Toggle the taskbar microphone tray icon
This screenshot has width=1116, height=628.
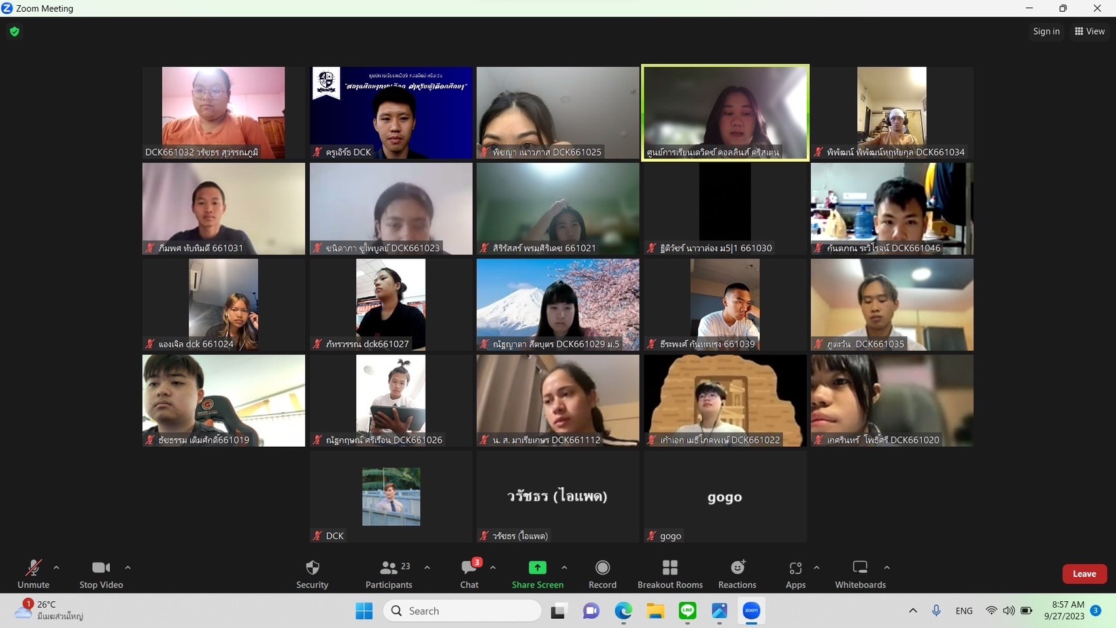pyautogui.click(x=936, y=610)
